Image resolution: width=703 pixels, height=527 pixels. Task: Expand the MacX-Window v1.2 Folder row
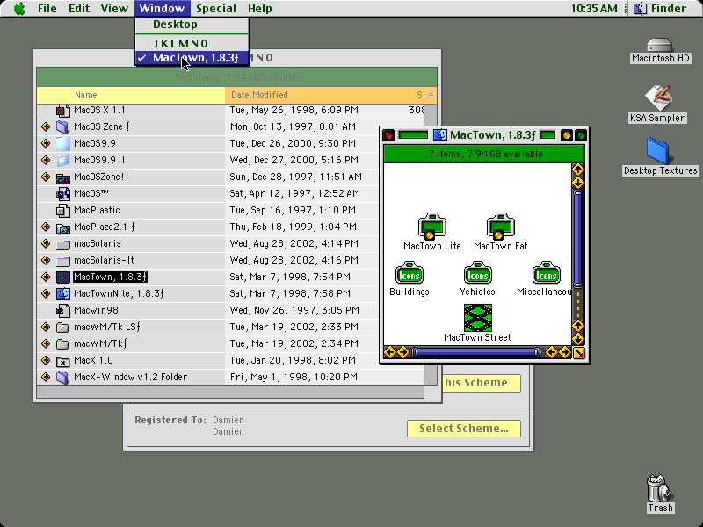[x=46, y=377]
